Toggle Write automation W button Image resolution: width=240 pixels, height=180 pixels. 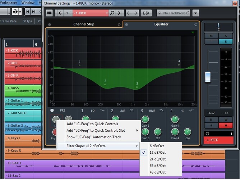226,120
